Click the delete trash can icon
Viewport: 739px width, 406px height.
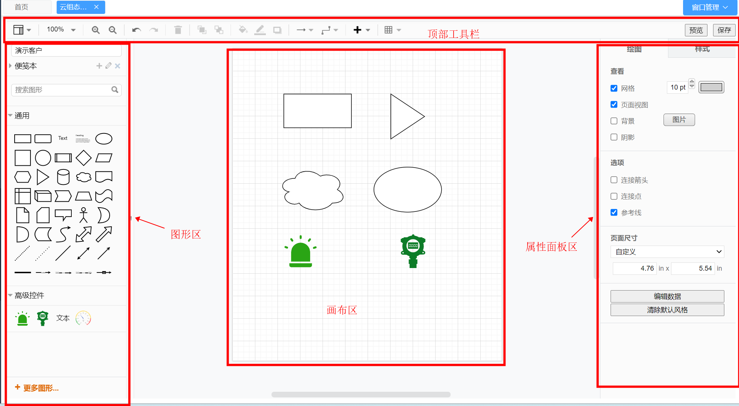click(178, 30)
